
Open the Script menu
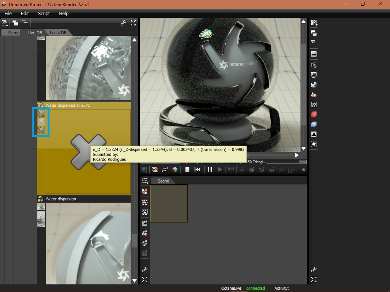[44, 14]
